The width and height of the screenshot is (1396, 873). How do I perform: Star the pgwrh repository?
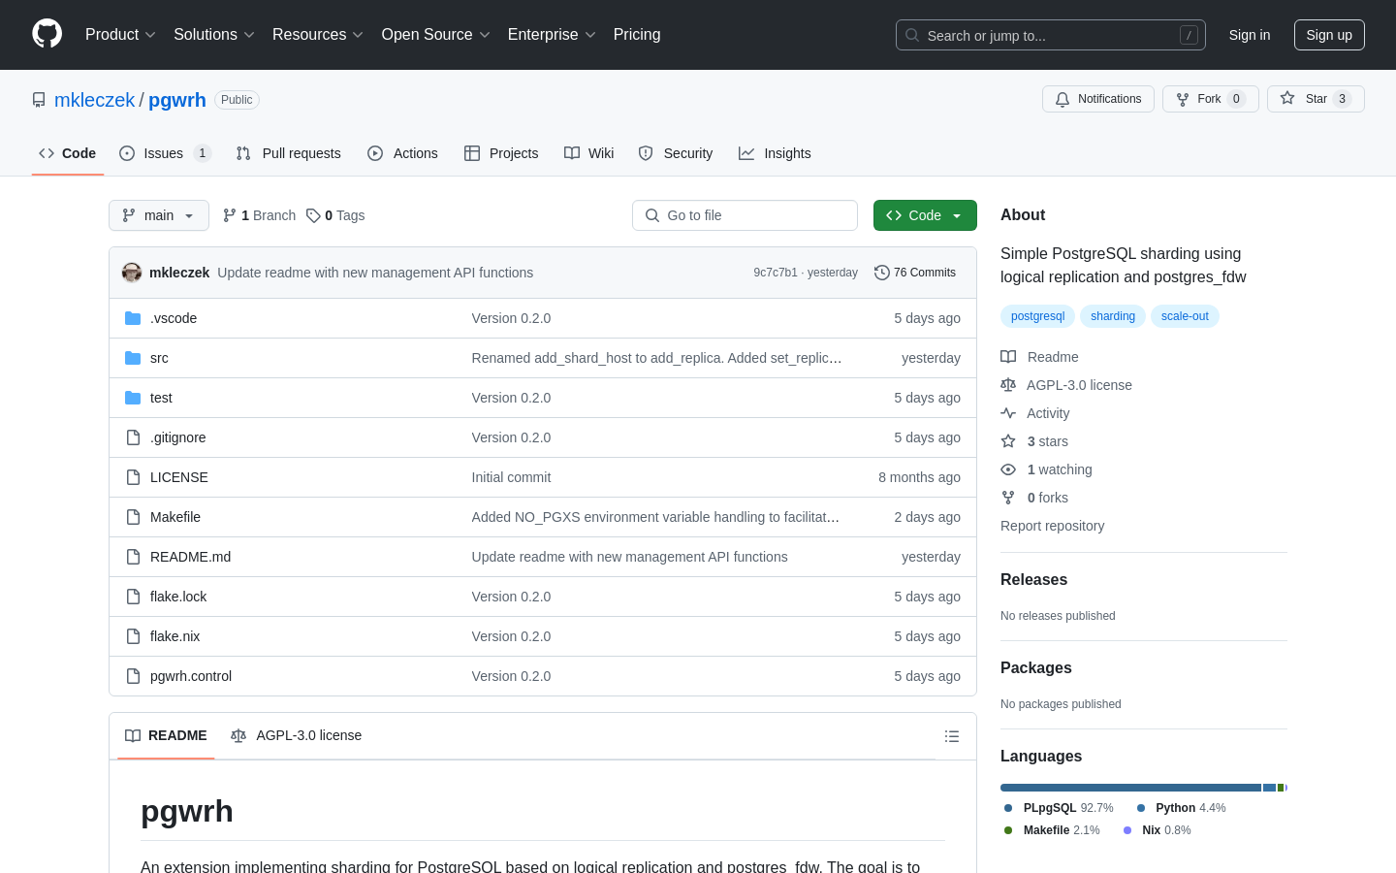(1316, 99)
